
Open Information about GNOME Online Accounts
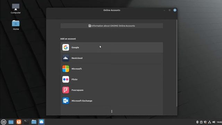[112, 26]
